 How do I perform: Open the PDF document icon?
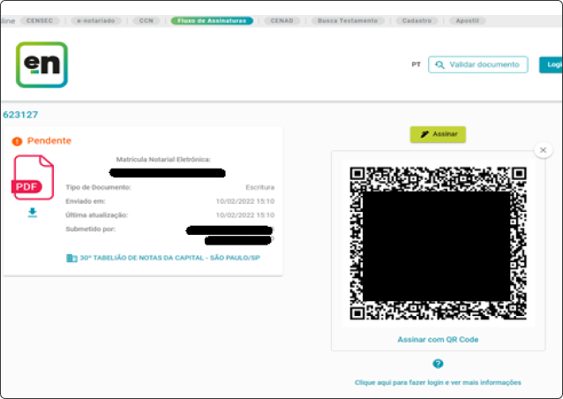[x=34, y=177]
